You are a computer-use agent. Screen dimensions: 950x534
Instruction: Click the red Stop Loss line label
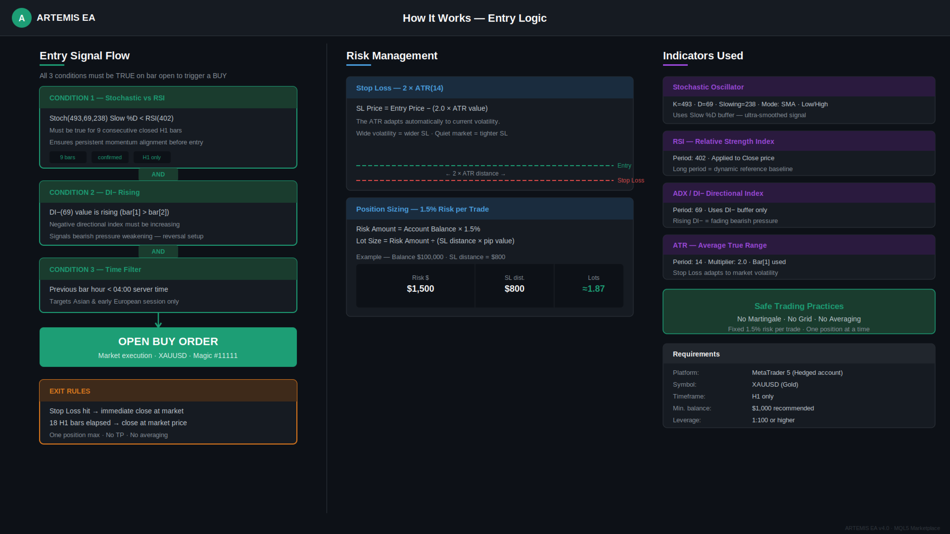click(x=630, y=180)
